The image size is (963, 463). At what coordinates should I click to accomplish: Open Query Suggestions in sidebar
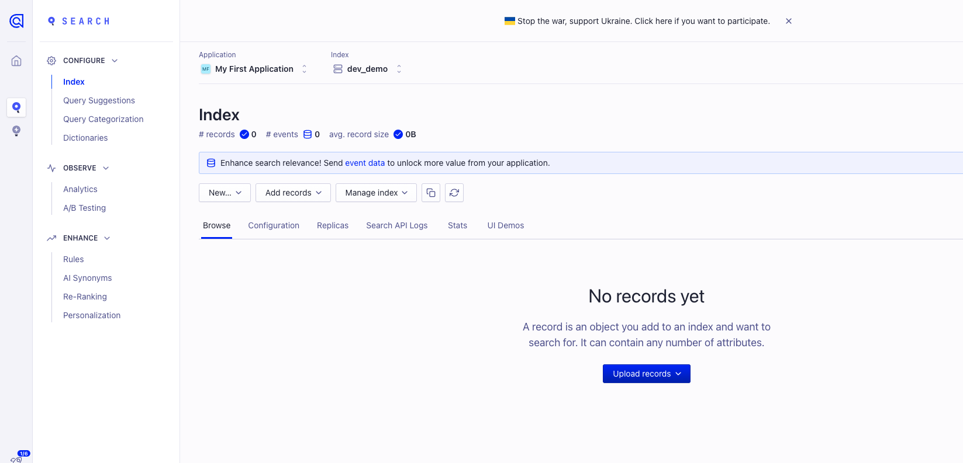(99, 100)
